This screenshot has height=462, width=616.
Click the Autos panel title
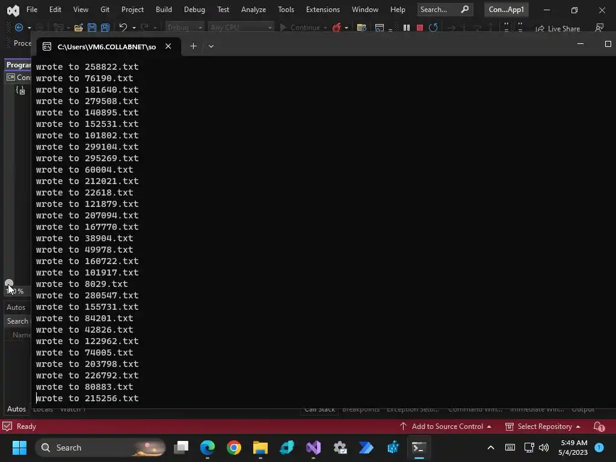click(16, 307)
